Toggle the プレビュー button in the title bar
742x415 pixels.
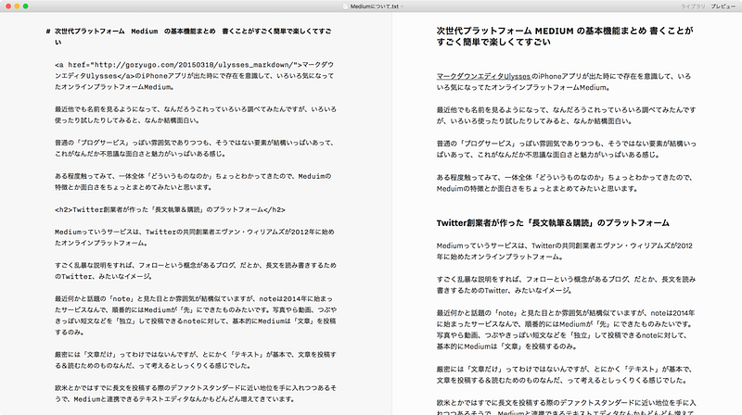click(x=723, y=6)
